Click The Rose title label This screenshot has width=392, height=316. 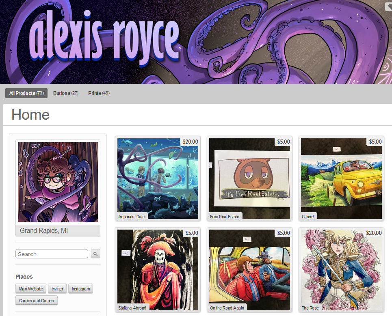(x=310, y=308)
